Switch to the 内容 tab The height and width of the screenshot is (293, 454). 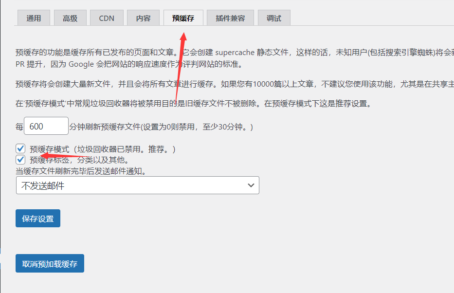click(x=143, y=18)
